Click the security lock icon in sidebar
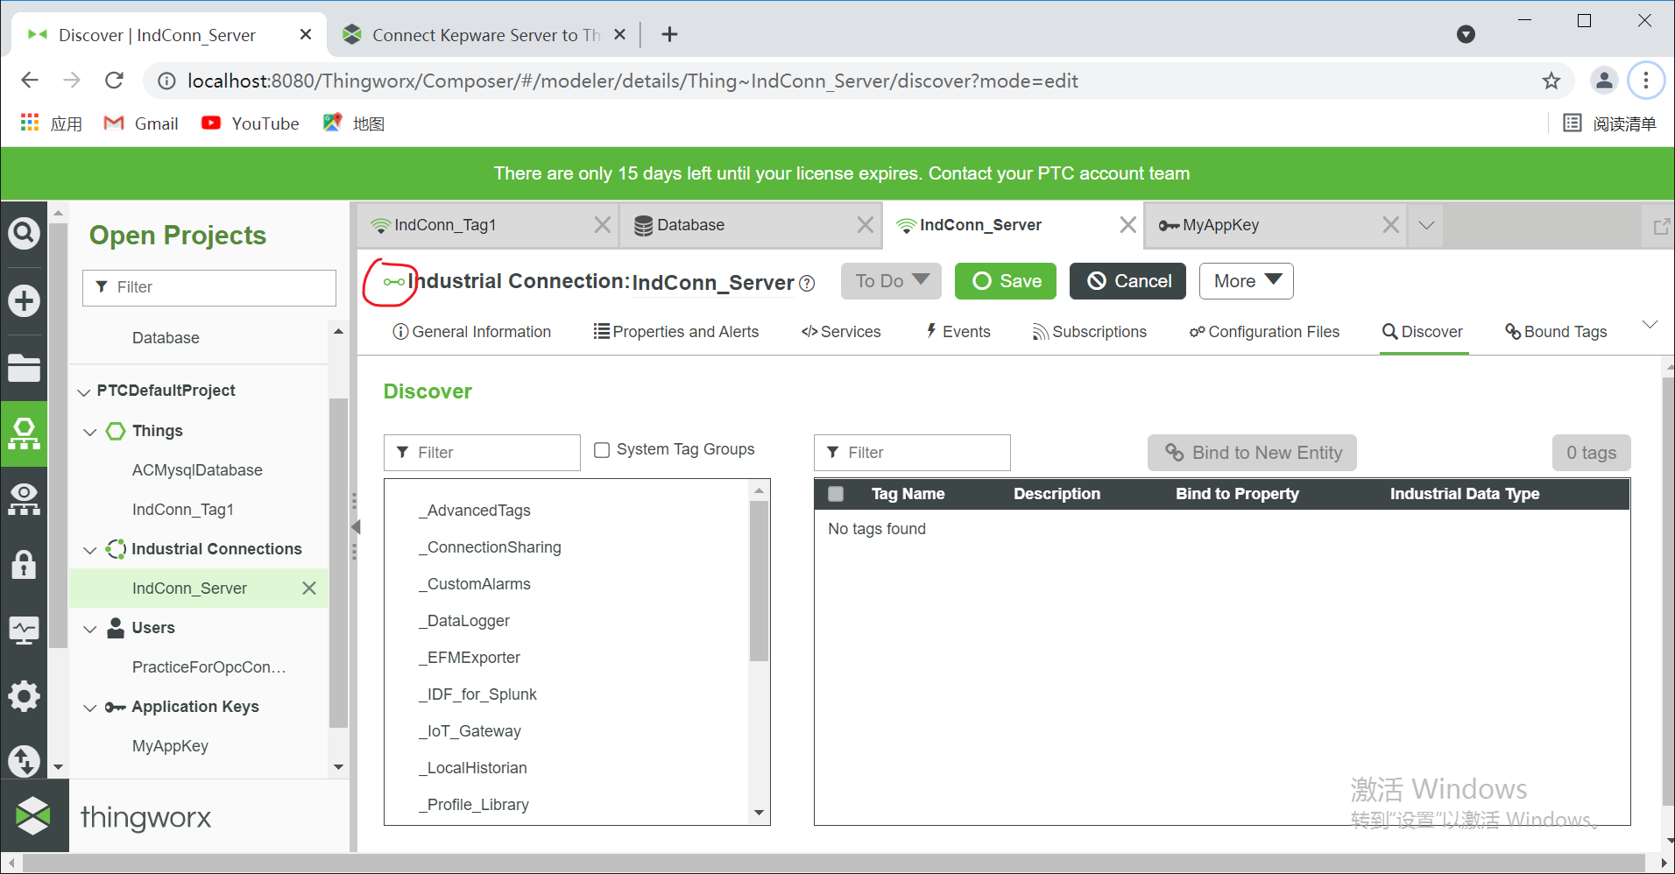 [x=24, y=565]
